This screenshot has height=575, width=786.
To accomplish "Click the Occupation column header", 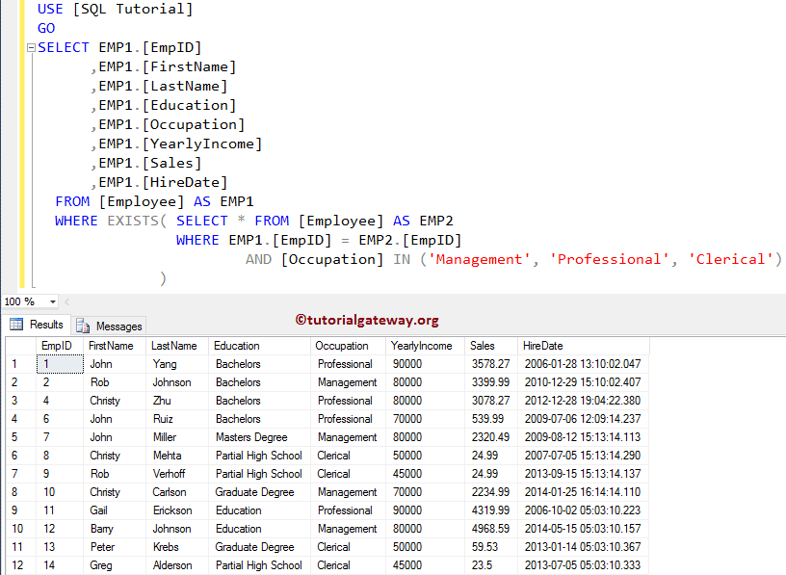I will (x=343, y=345).
